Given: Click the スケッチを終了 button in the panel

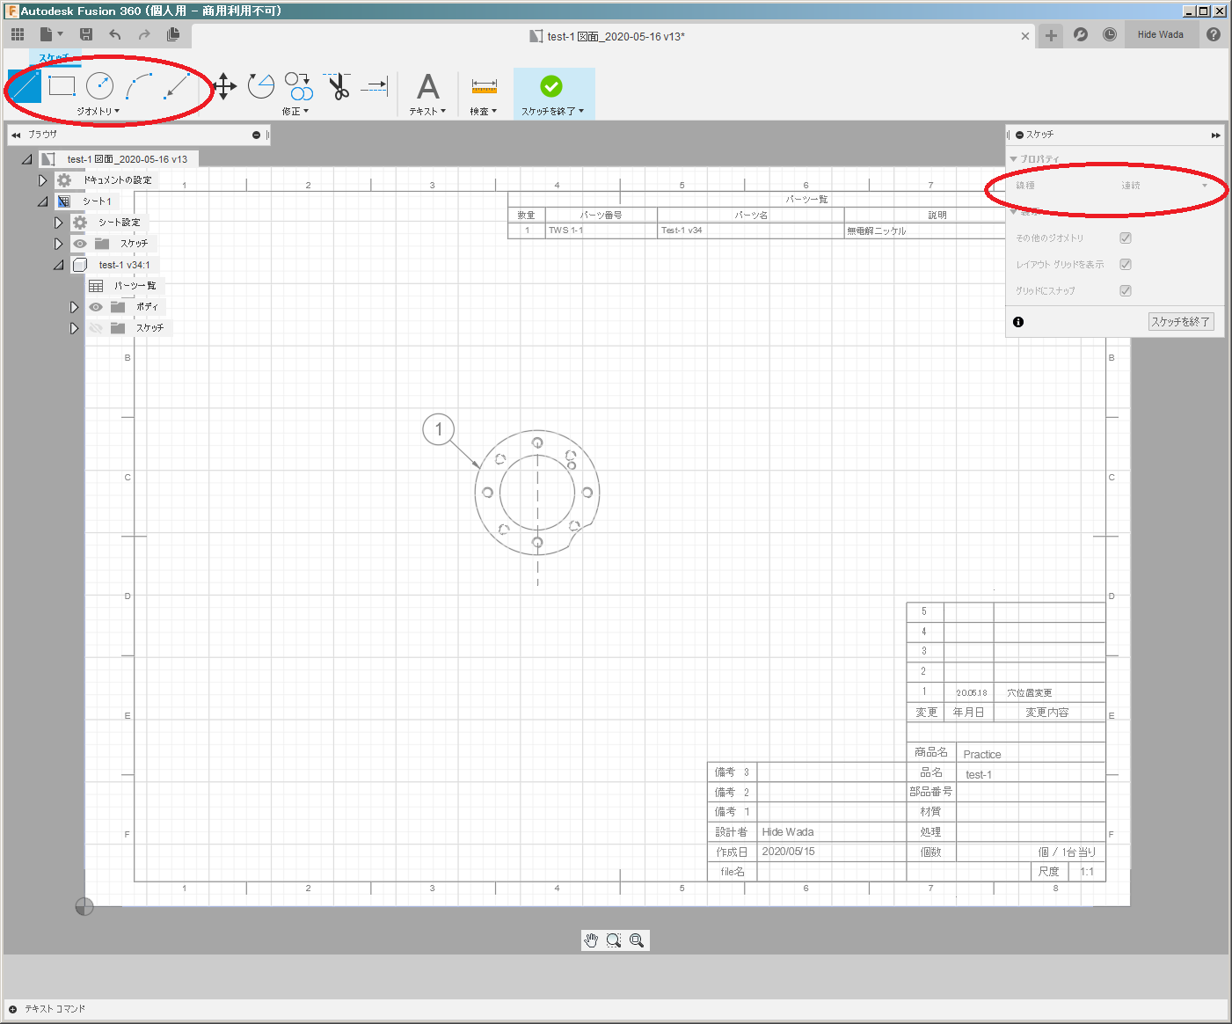Looking at the screenshot, I should point(1181,322).
